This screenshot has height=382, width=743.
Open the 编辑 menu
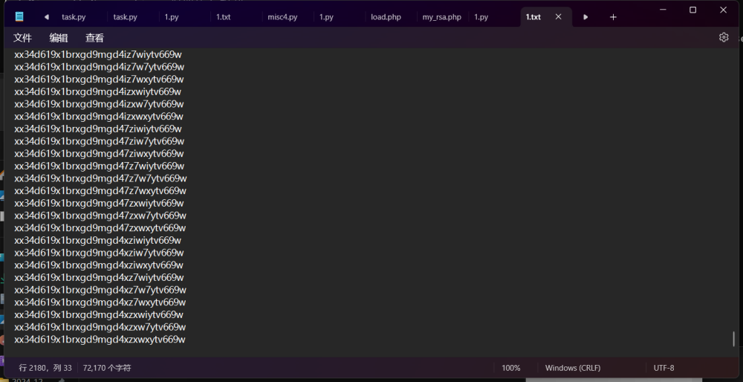[58, 38]
